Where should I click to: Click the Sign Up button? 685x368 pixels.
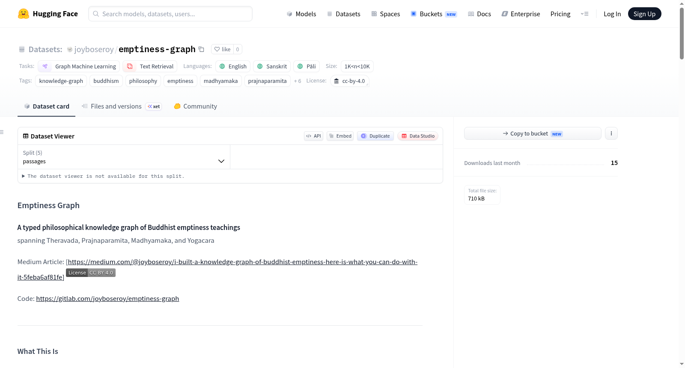tap(645, 14)
